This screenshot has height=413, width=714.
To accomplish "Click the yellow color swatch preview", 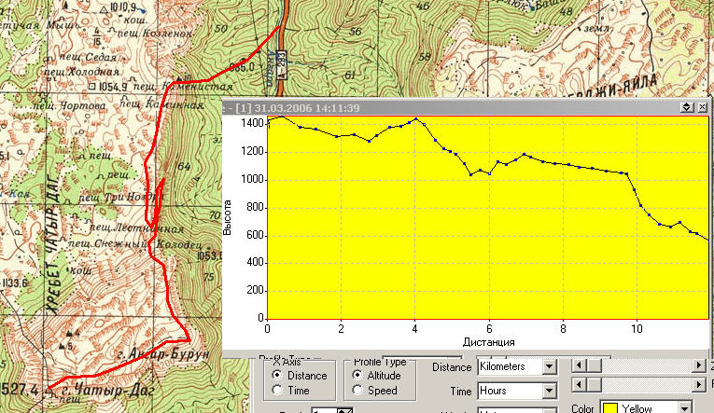I will 610,408.
